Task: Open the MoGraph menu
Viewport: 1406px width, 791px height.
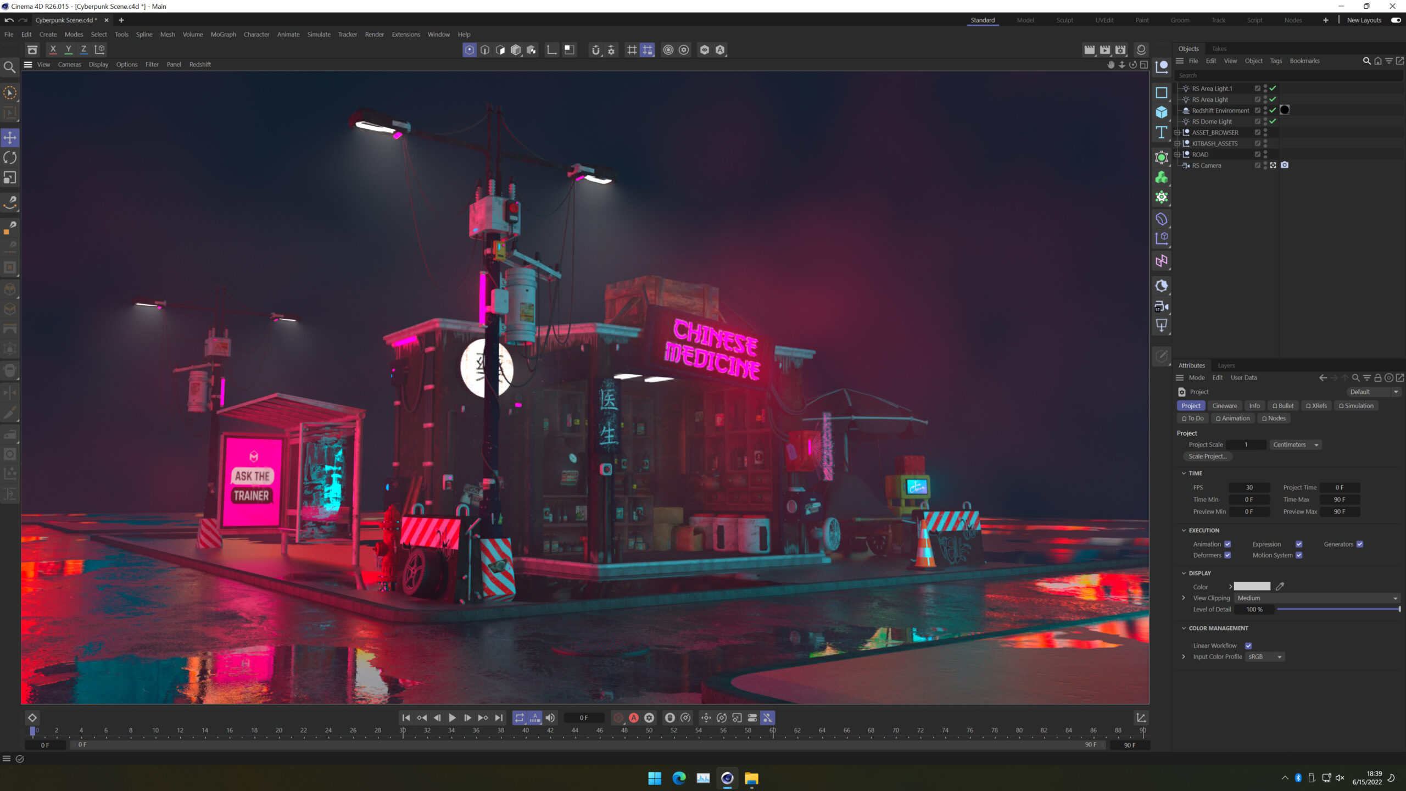Action: coord(223,34)
